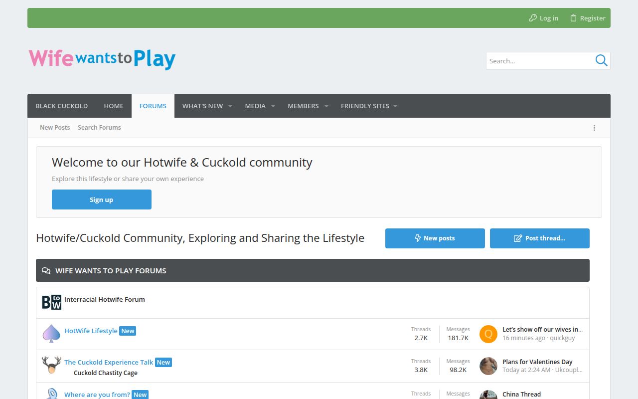Click the site logo in the header
The width and height of the screenshot is (638, 399).
tap(102, 59)
